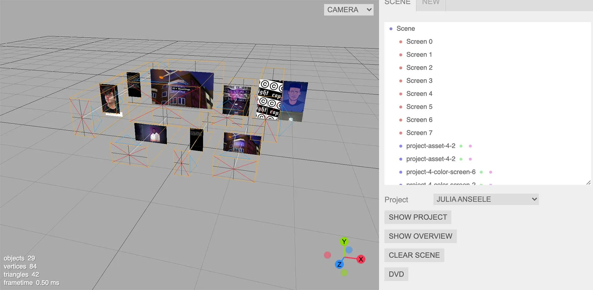The height and width of the screenshot is (290, 593).
Task: Click the blue Z axis gizmo handle
Action: coord(339,264)
